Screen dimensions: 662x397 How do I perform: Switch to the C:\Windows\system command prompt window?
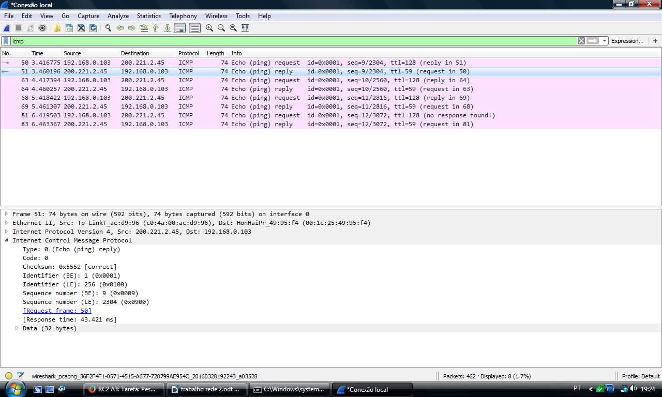point(290,389)
